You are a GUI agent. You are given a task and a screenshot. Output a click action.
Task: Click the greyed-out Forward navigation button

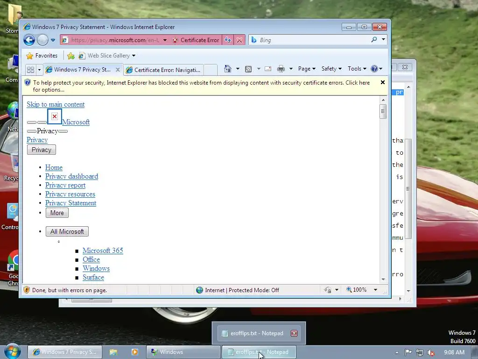(42, 40)
